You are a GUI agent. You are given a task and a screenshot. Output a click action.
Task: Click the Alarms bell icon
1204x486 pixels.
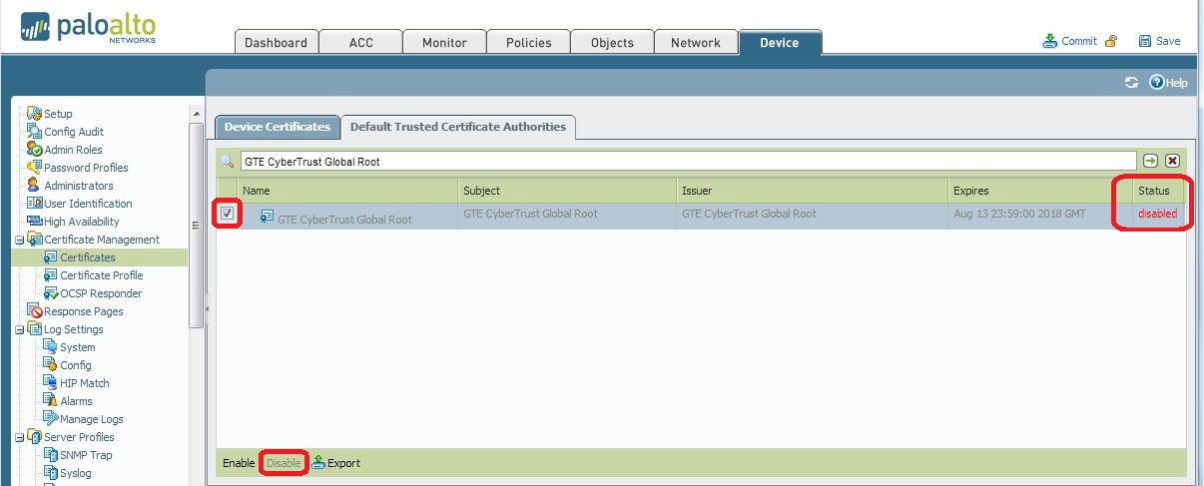(51, 401)
